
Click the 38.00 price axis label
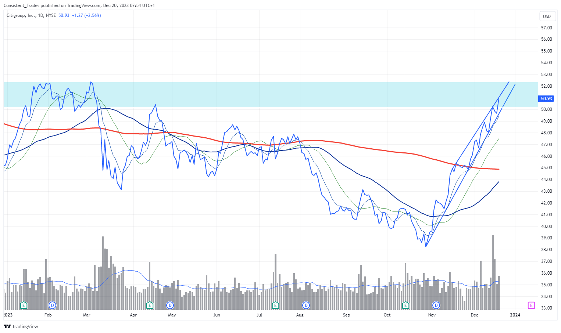pos(546,250)
